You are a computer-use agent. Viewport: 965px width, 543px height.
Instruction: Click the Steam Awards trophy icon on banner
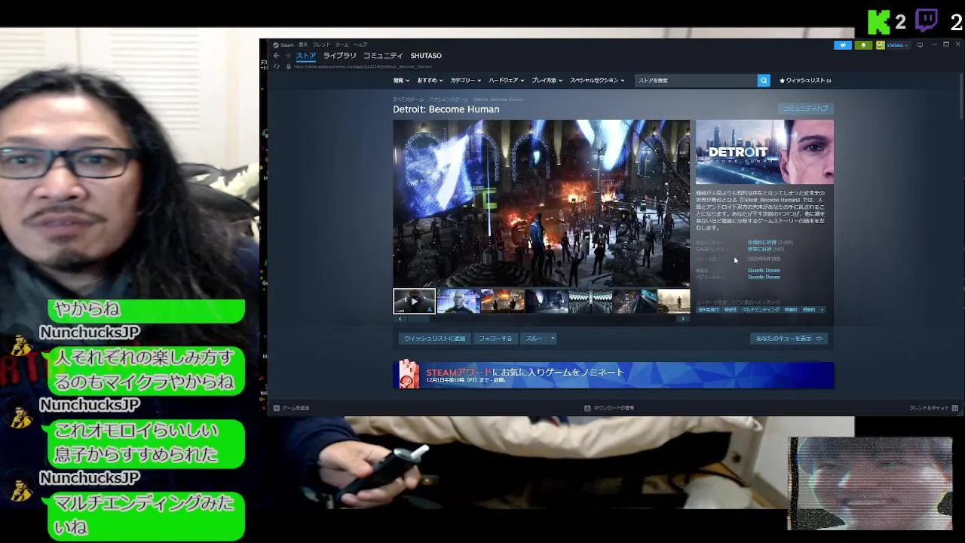(409, 375)
